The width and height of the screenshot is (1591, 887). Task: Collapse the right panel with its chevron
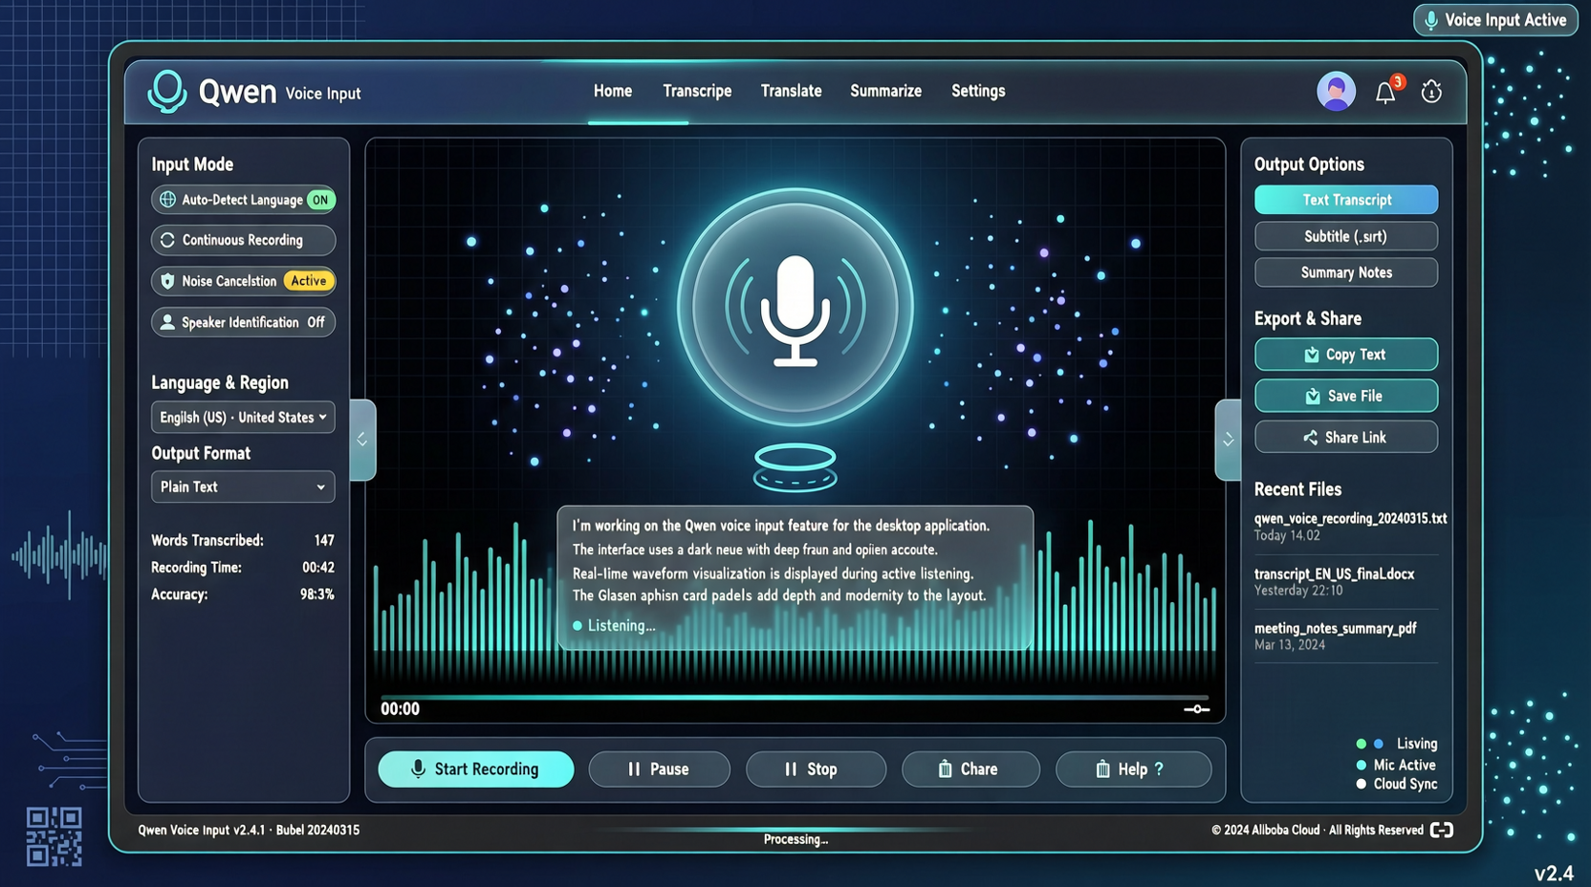point(1229,440)
